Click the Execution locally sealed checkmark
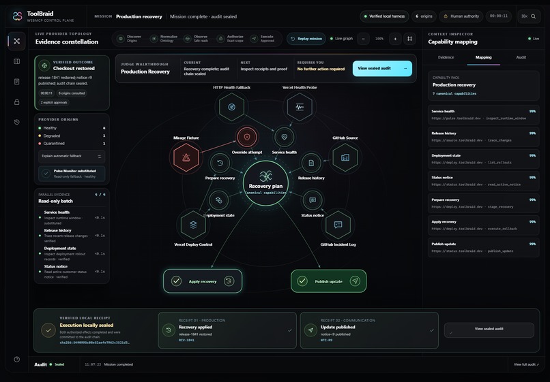Viewport: 550px width, 382px height. 48,330
